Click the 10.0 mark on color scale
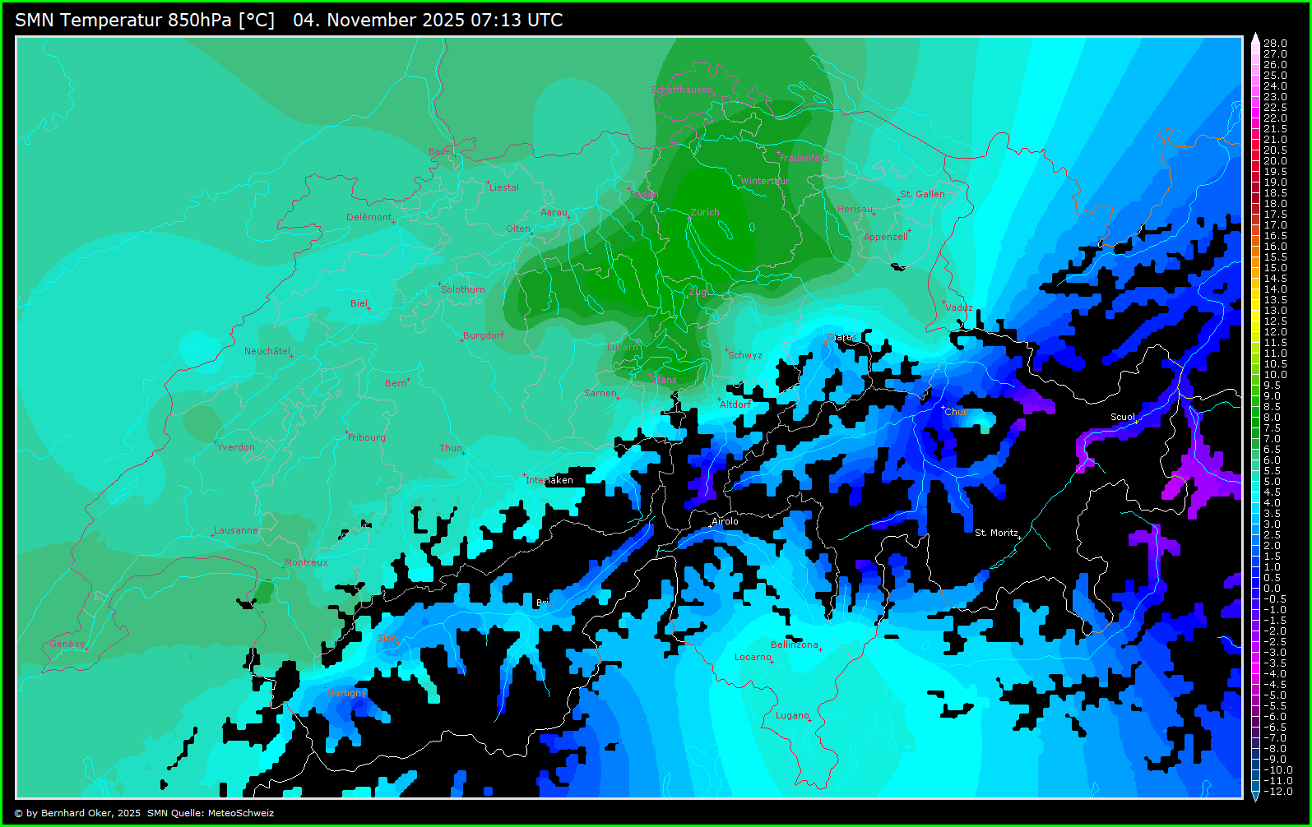The width and height of the screenshot is (1312, 827). pos(1275,375)
